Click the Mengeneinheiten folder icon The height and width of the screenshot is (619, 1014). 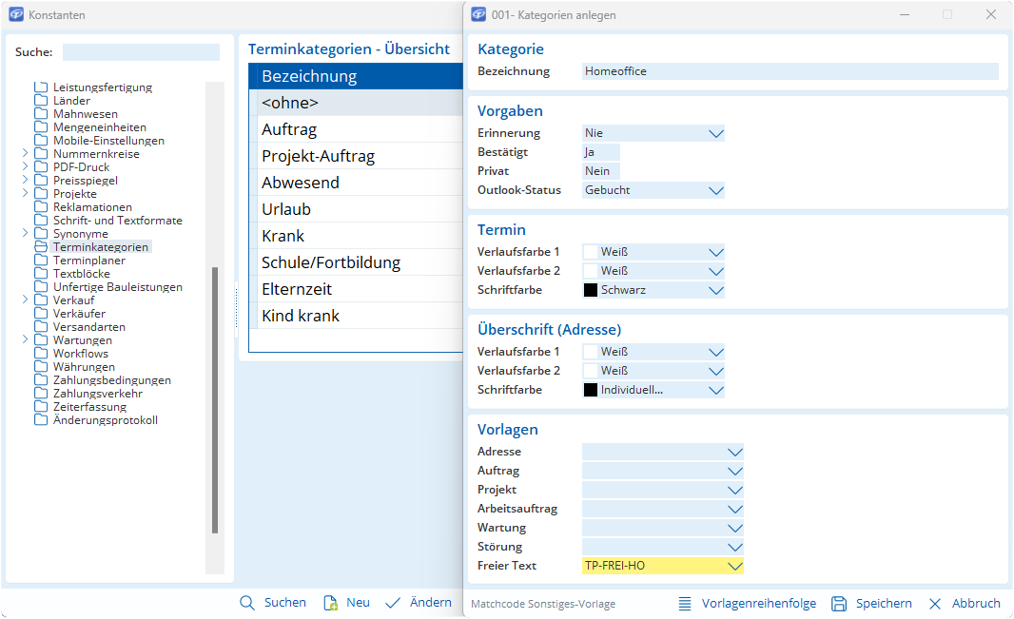(x=41, y=127)
